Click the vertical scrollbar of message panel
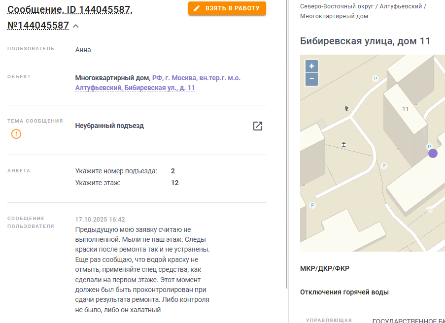This screenshot has height=323, width=445. [286, 148]
